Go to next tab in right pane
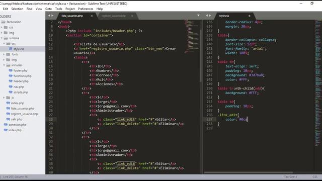 point(210,16)
